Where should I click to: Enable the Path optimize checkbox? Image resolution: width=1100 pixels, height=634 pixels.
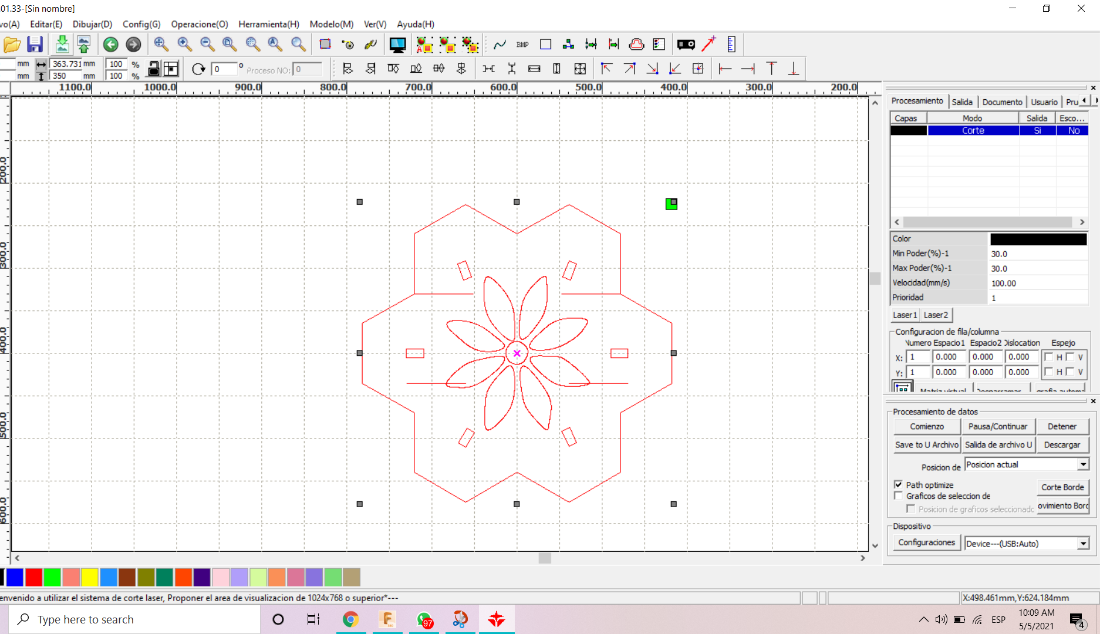[x=898, y=484]
